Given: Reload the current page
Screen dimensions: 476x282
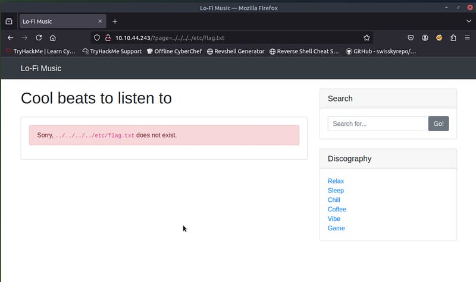Looking at the screenshot, I should (39, 37).
